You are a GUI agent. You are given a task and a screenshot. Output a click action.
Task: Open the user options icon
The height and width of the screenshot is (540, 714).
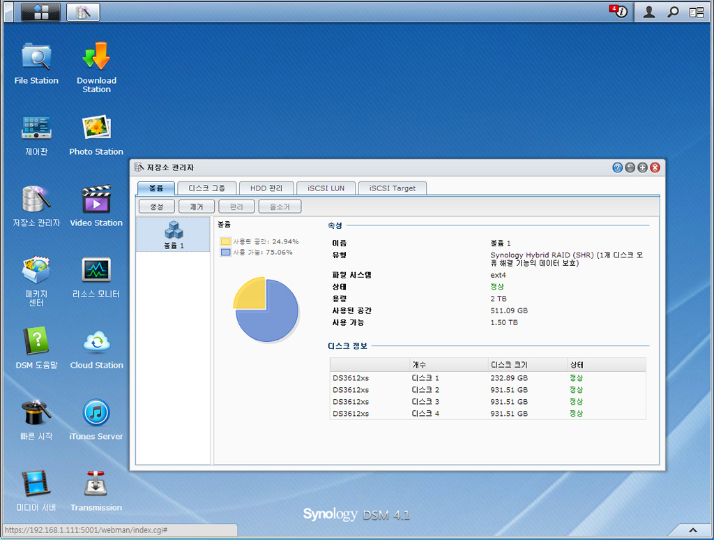point(649,12)
